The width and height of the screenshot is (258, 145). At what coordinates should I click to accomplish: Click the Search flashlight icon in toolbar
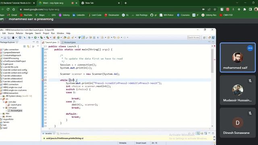point(73,37)
